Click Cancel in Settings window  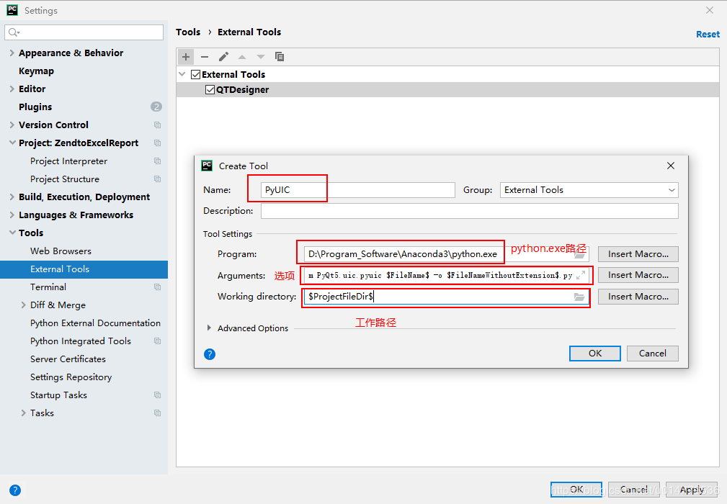[x=634, y=490]
